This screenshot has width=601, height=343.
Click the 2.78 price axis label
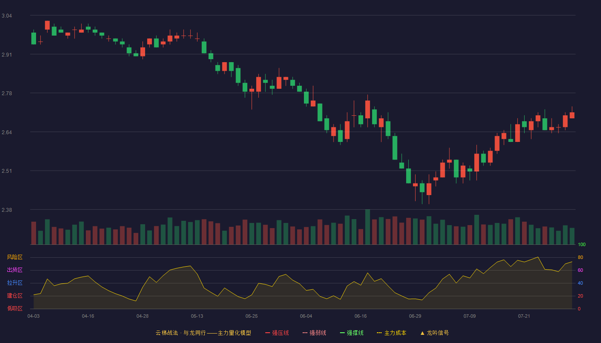click(x=7, y=93)
